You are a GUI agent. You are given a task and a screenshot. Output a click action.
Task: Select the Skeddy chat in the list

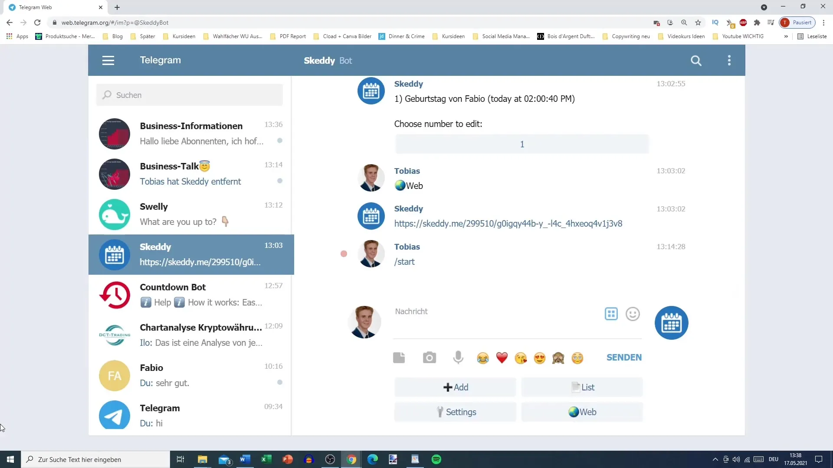(x=191, y=255)
